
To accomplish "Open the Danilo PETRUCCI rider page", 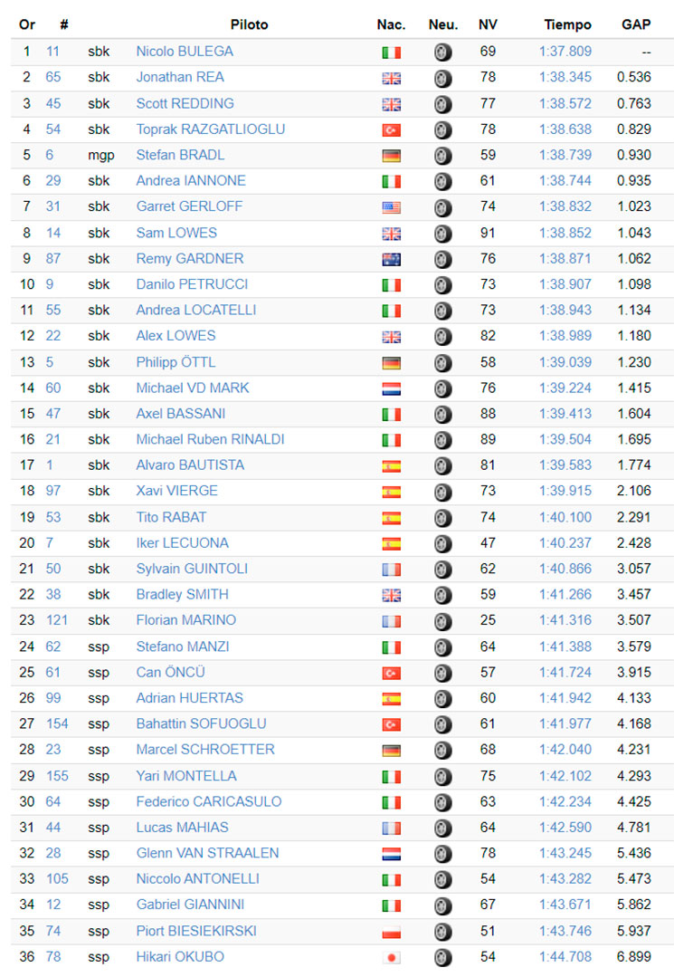I will click(193, 284).
